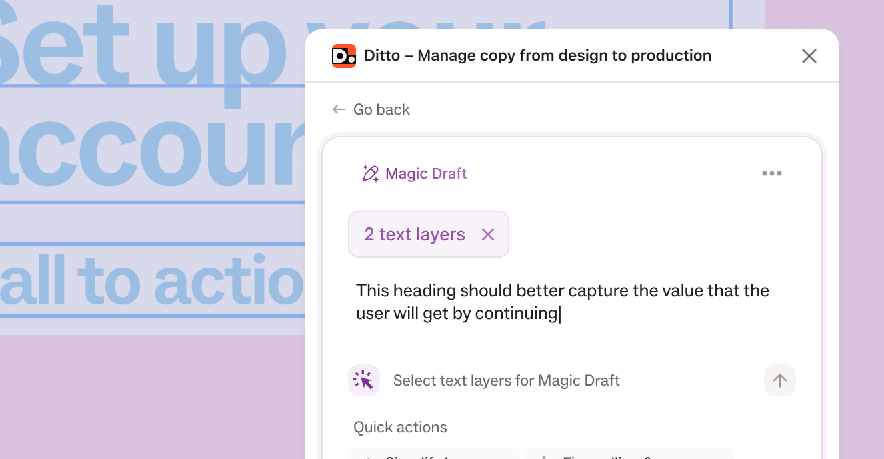Image resolution: width=884 pixels, height=459 pixels.
Task: Click Select text layers for Magic Draft
Action: click(507, 380)
